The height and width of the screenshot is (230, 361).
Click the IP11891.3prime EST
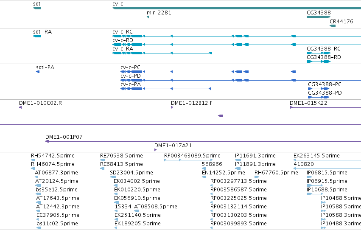pos(238,168)
